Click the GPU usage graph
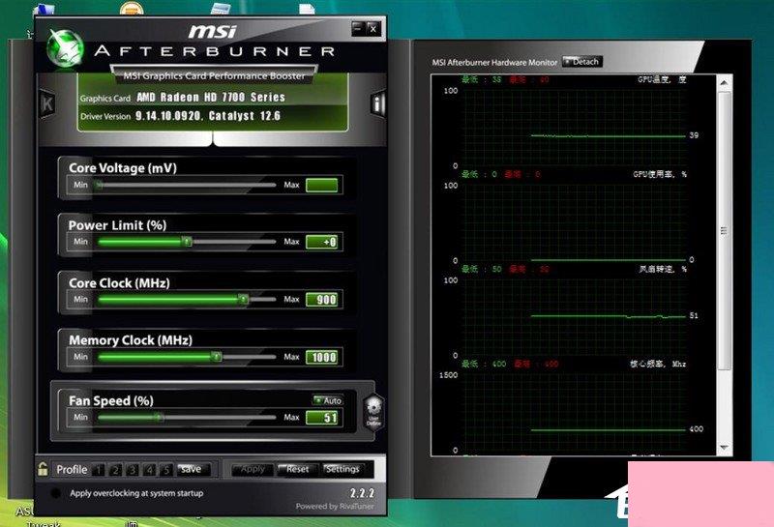 [x=574, y=223]
